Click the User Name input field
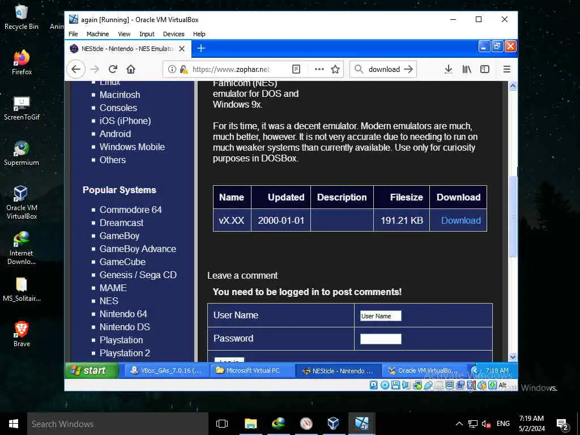The width and height of the screenshot is (580, 435). point(381,316)
